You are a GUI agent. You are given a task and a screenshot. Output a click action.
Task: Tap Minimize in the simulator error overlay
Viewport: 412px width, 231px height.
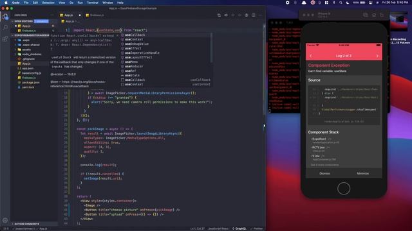(x=362, y=173)
